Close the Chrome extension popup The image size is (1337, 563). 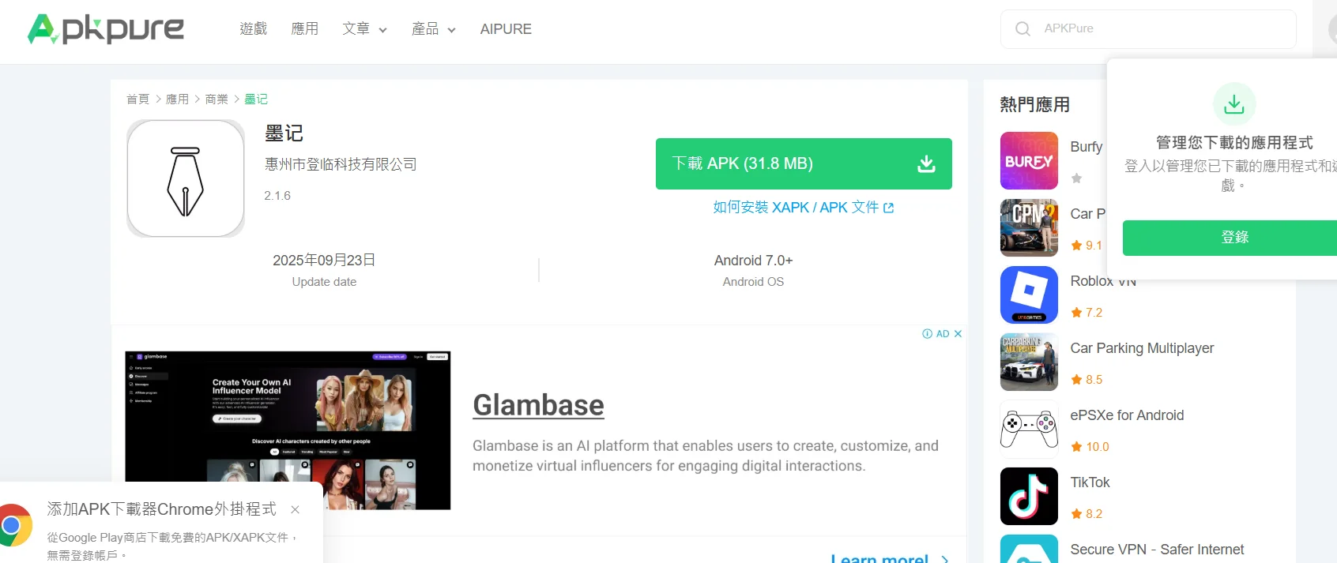[x=295, y=509]
